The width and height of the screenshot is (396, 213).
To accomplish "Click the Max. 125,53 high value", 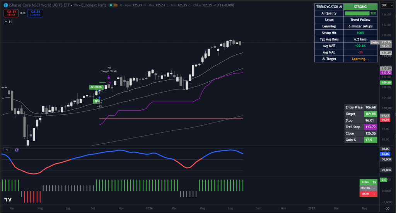I will point(157,5).
